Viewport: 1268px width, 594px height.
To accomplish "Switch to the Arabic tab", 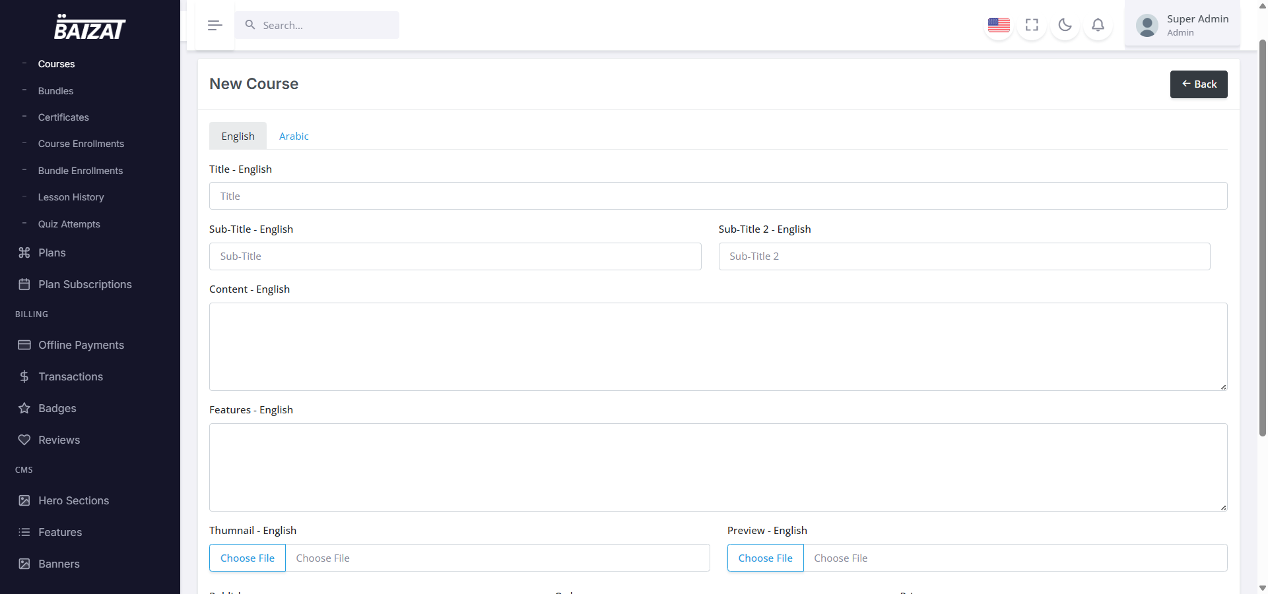I will (294, 136).
